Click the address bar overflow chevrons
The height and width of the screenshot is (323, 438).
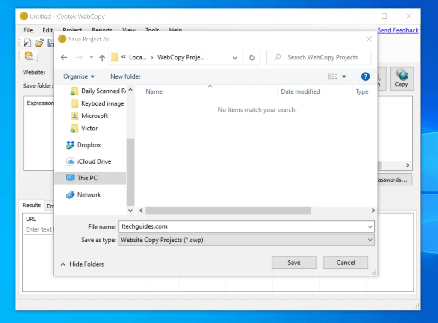tap(124, 57)
